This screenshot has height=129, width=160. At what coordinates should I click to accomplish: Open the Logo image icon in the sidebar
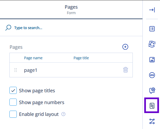[152, 60]
